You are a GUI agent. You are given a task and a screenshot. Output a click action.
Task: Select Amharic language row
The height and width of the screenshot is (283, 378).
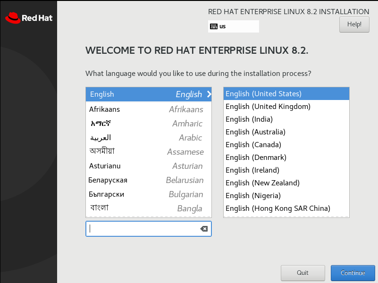149,124
